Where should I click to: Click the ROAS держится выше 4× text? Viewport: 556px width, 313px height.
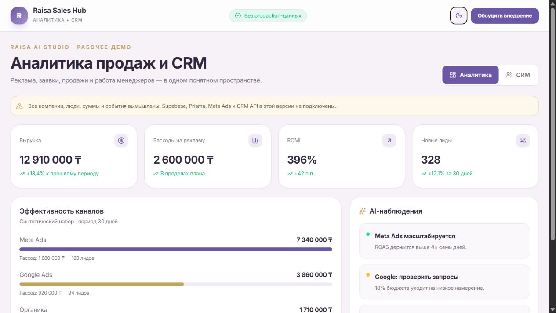[x=421, y=247]
